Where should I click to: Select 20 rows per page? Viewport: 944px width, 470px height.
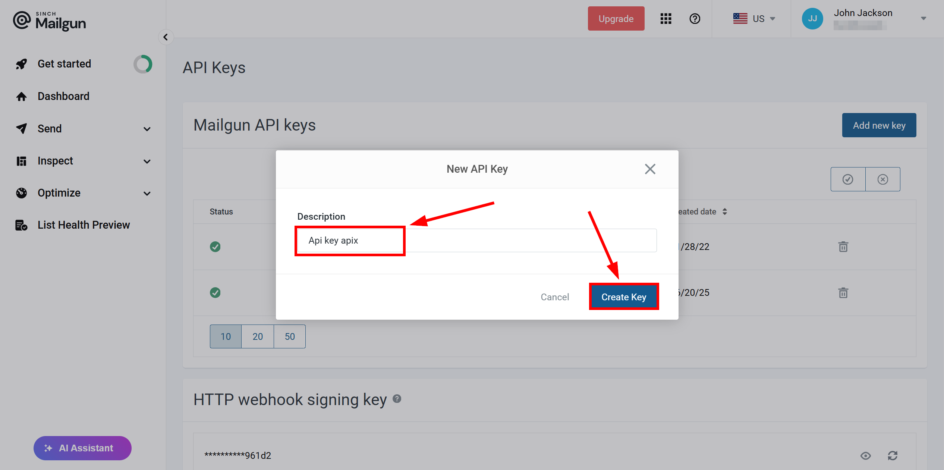[x=258, y=336]
